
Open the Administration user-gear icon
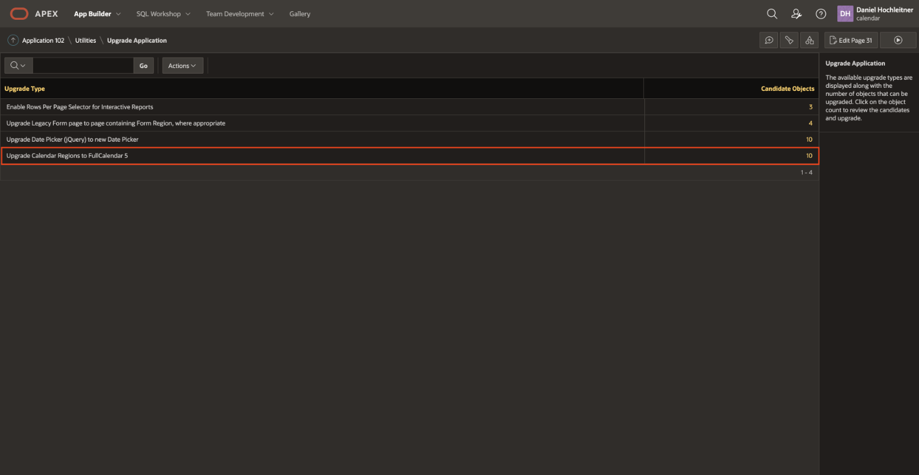[x=797, y=14]
